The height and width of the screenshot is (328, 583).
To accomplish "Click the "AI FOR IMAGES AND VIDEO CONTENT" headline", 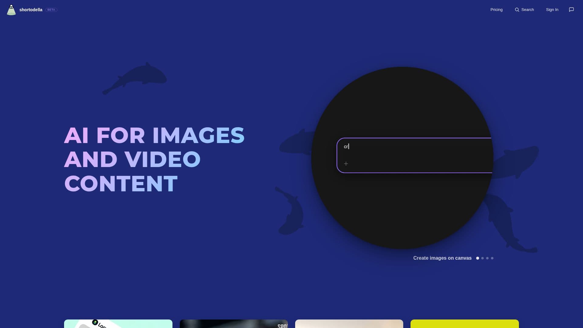I will [154, 159].
